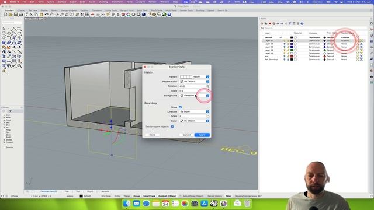Image resolution: width=374 pixels, height=210 pixels.
Task: Open Calendar from the Dock
Action: click(x=165, y=204)
